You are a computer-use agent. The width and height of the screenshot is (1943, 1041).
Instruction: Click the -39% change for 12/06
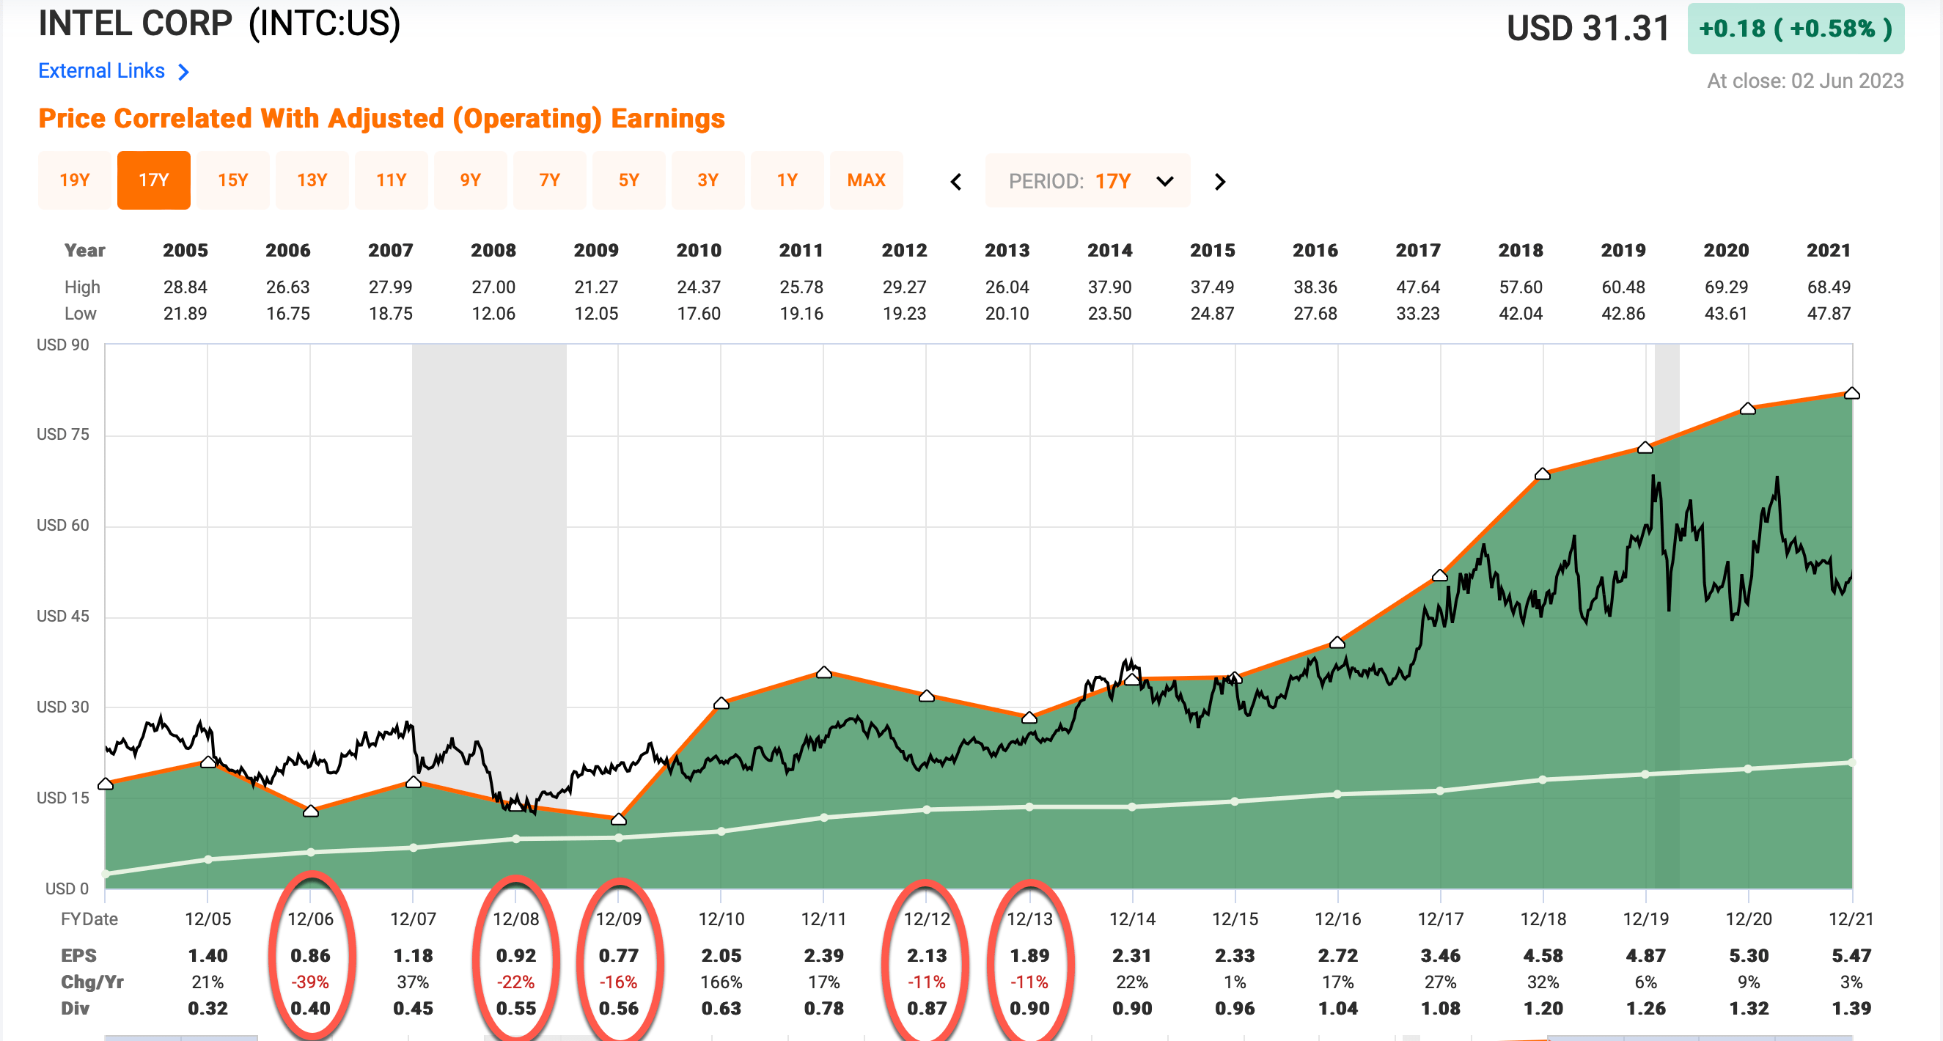point(311,982)
